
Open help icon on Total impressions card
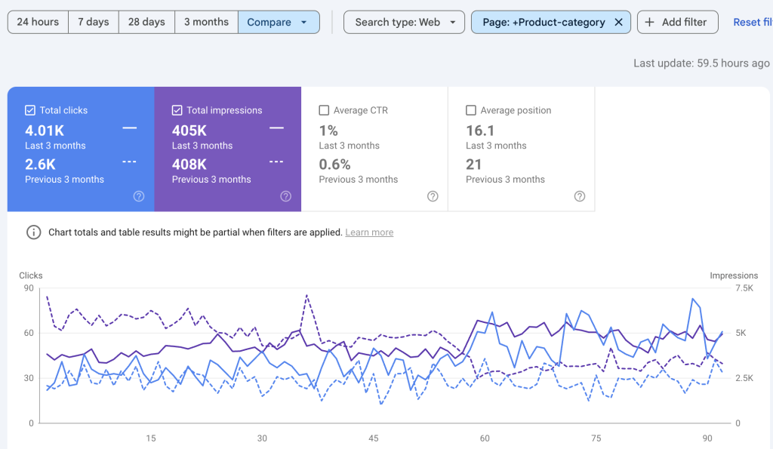pos(286,196)
